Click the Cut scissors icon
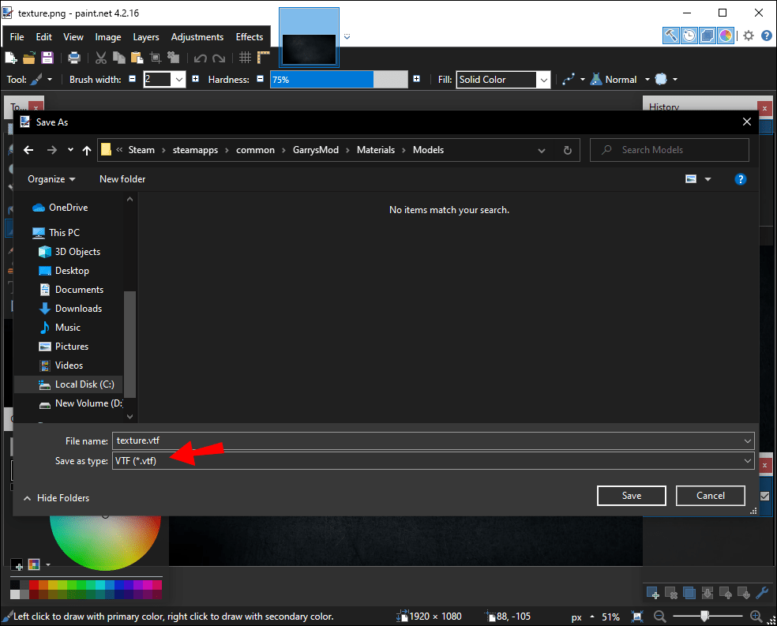This screenshot has height=626, width=777. click(101, 58)
